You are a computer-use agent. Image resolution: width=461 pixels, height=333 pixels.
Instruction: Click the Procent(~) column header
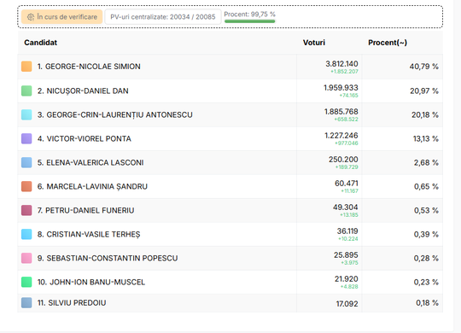[388, 43]
